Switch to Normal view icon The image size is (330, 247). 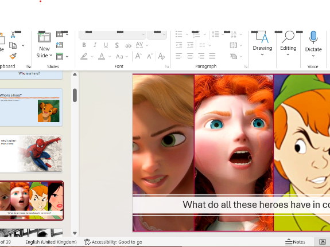[322, 242]
